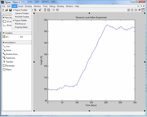147x117 pixels.
Task: Select the Ellipse annotation tool
Action: pyautogui.click(x=7, y=70)
